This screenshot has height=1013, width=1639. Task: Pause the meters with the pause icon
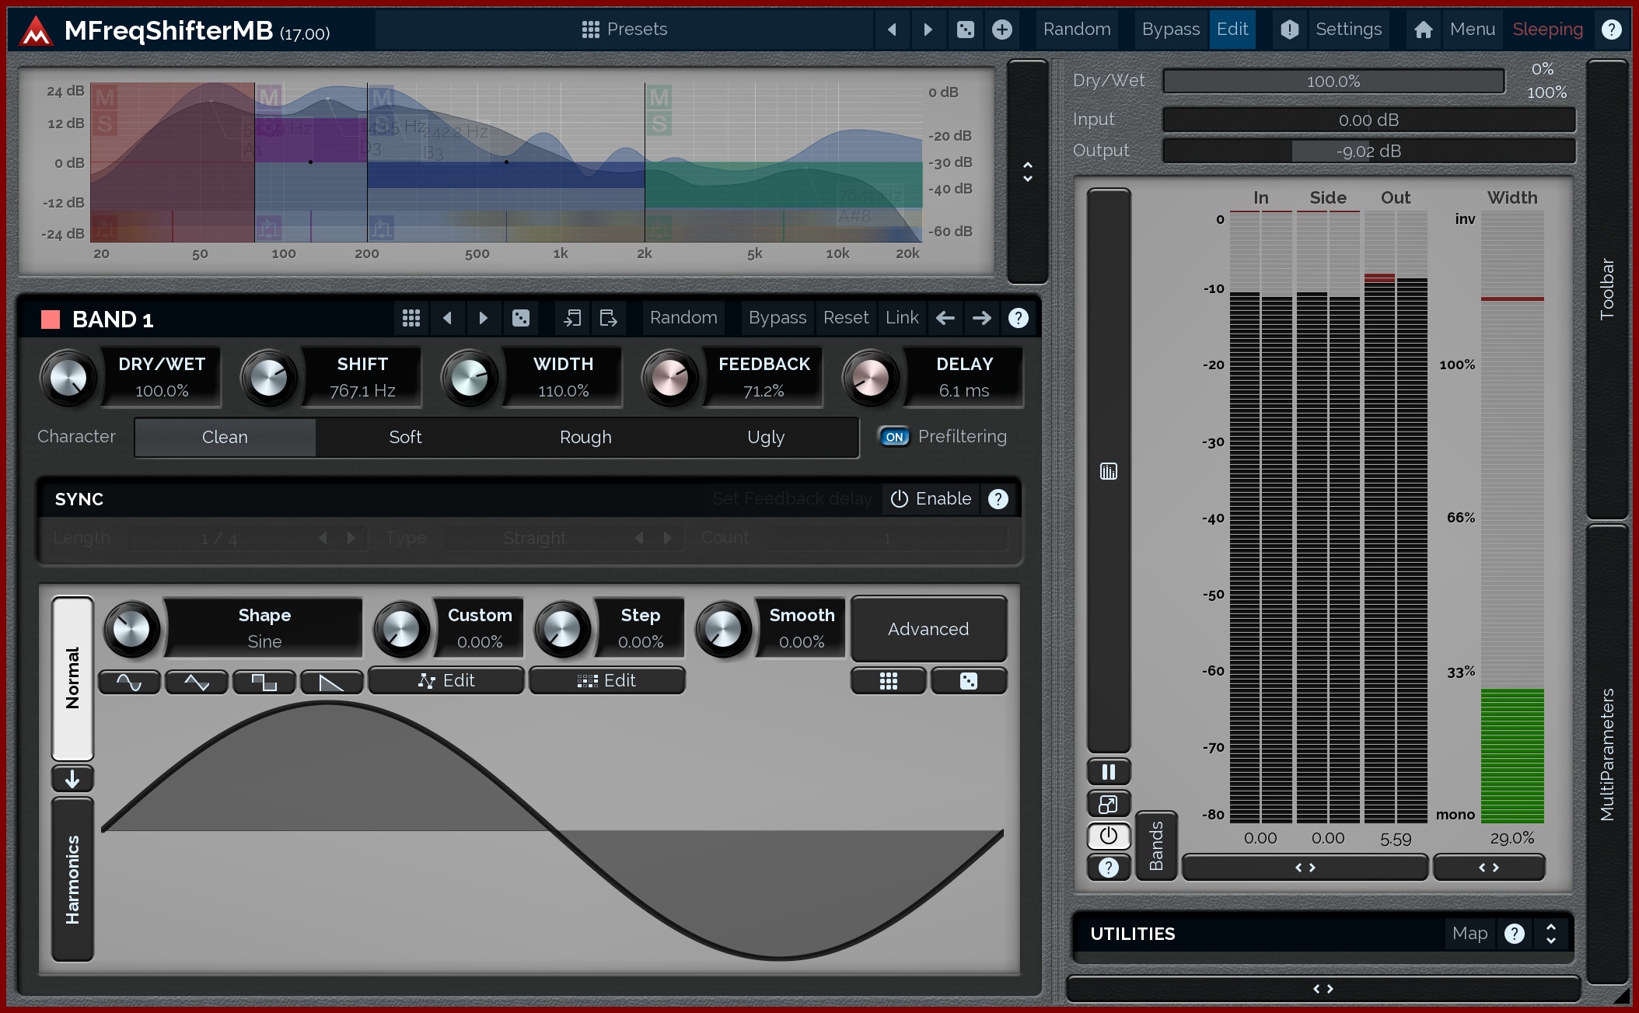[1108, 771]
